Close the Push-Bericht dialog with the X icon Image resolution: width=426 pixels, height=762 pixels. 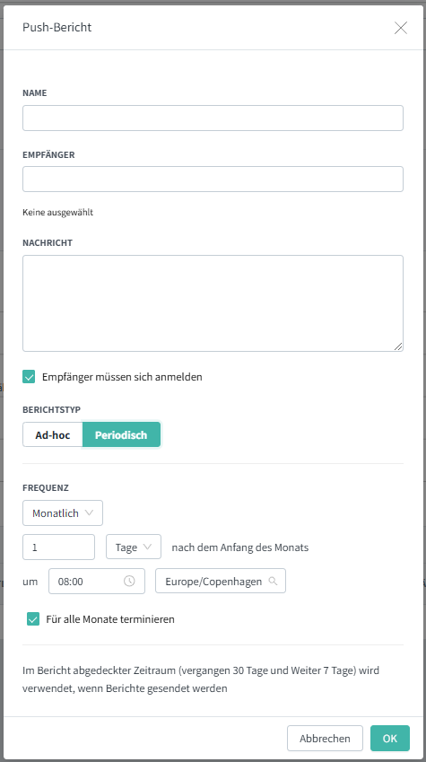(x=401, y=28)
